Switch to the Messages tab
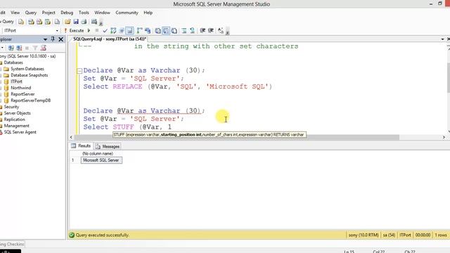Screen dimensions: 450x253 pos(108,146)
